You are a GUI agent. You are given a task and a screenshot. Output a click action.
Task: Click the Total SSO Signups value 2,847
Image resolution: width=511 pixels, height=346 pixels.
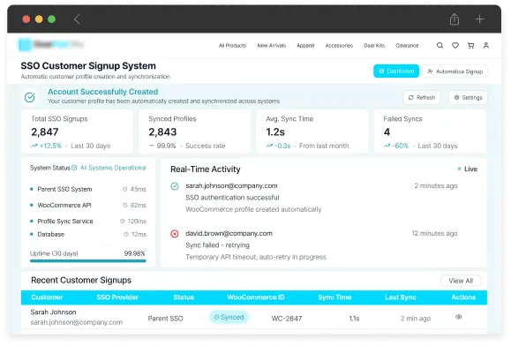click(45, 132)
